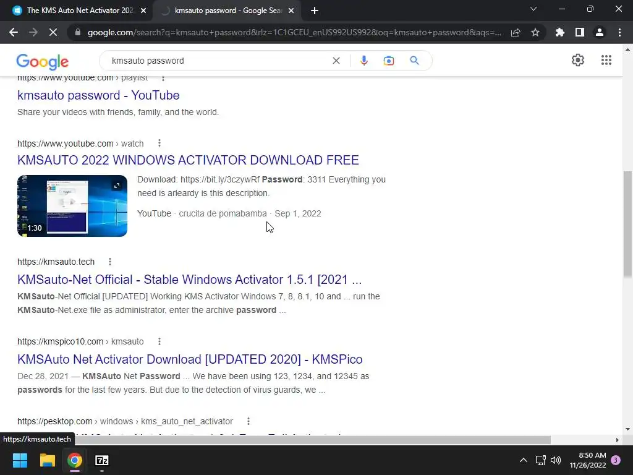Screen dimensions: 633x475
Task: Open the Extensions puzzle icon
Action: (x=560, y=32)
